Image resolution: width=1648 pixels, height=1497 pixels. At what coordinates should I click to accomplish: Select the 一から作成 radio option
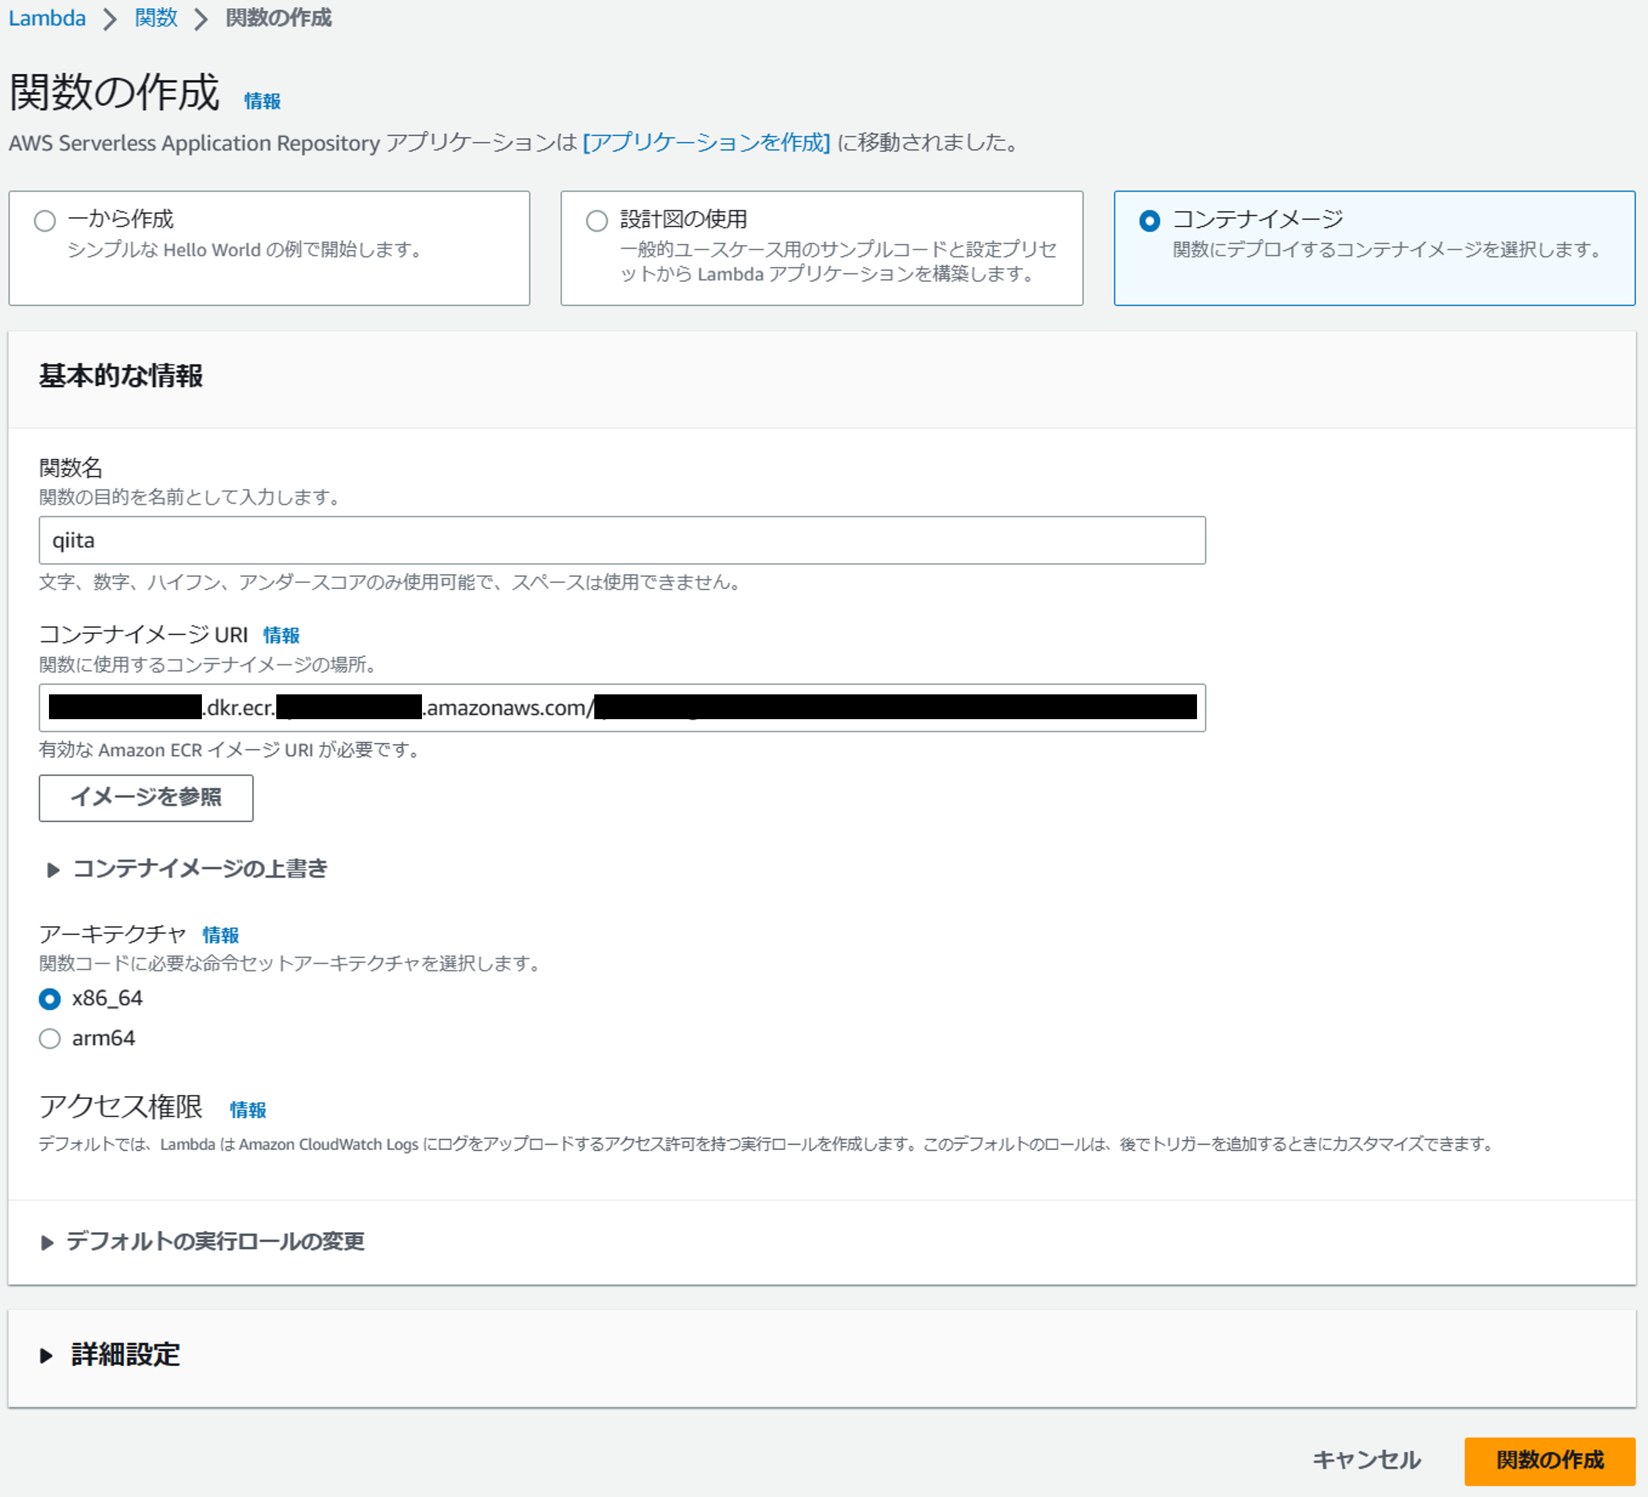tap(45, 221)
